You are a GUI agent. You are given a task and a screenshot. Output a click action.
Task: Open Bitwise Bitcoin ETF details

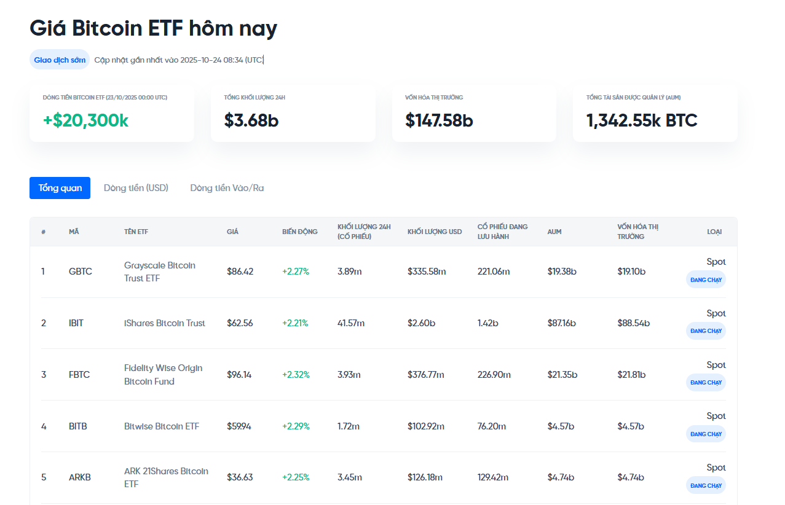pyautogui.click(x=161, y=426)
